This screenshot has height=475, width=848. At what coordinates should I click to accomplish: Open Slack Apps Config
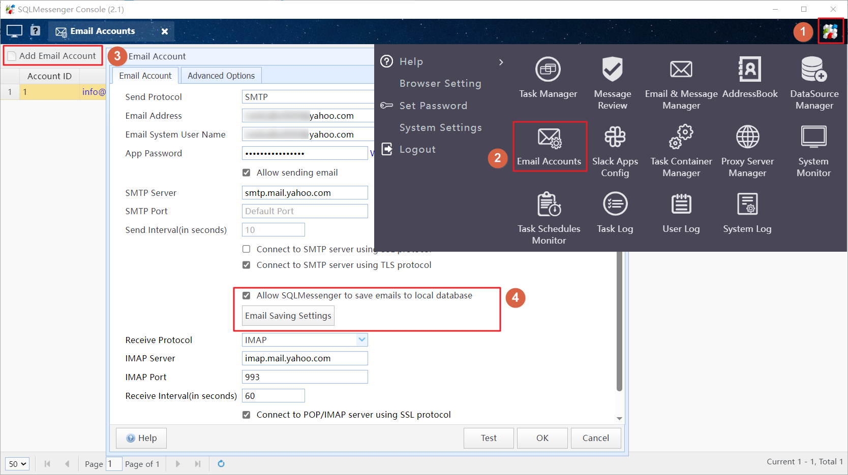click(615, 151)
